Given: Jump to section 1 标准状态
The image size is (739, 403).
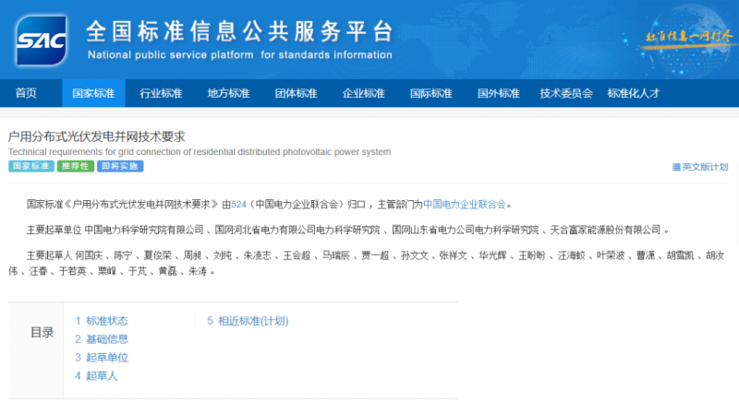Looking at the screenshot, I should coord(102,321).
